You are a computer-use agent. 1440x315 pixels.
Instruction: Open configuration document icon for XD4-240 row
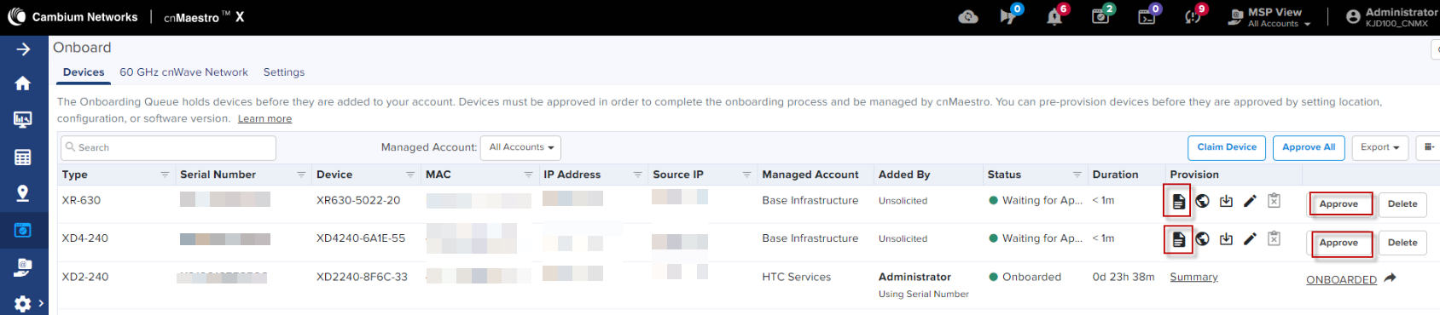[x=1178, y=239]
